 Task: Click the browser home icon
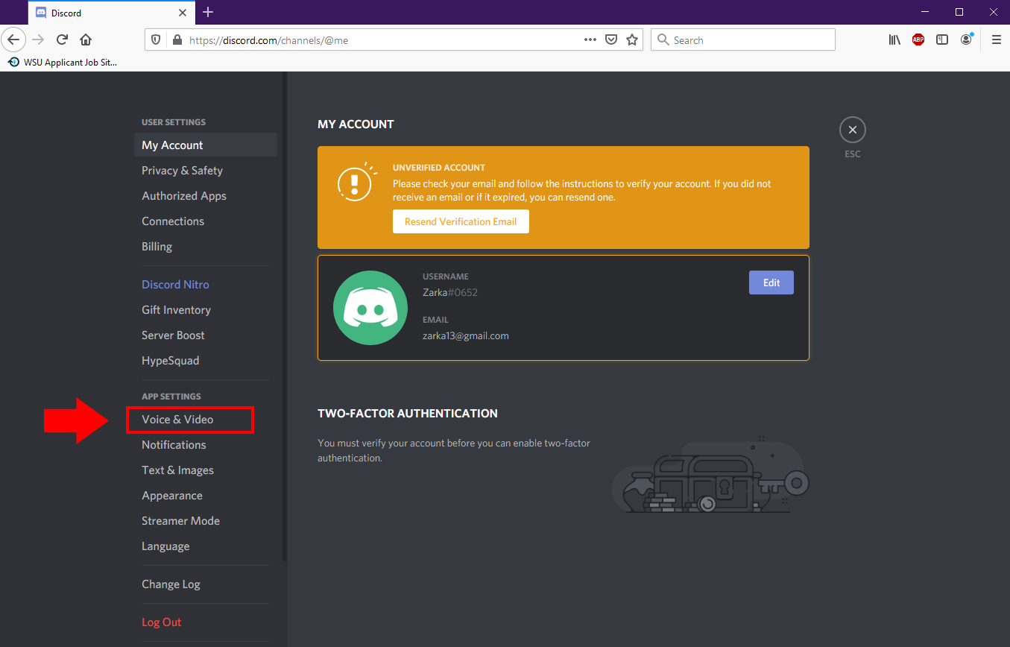tap(85, 40)
